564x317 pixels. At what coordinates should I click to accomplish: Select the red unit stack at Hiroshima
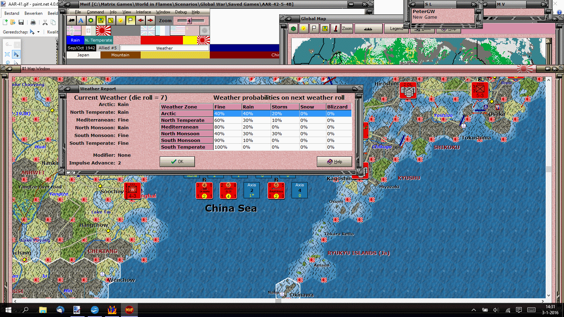point(408,91)
